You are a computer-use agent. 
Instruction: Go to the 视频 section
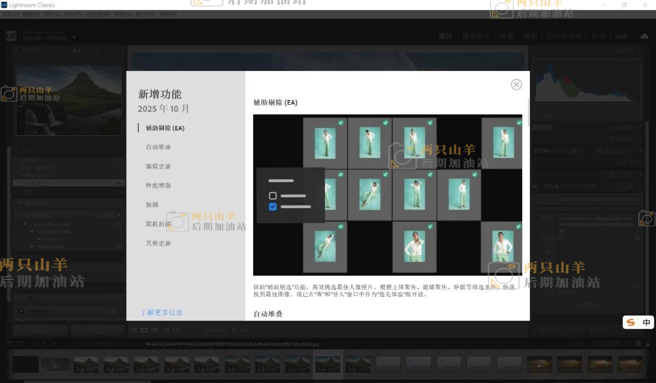(152, 205)
